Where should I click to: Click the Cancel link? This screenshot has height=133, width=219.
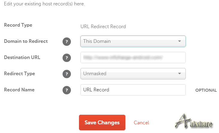(141, 123)
